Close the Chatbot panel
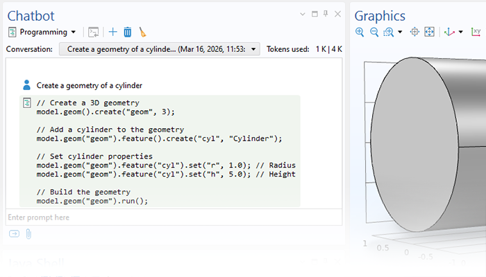This screenshot has width=486, height=277. tap(338, 15)
